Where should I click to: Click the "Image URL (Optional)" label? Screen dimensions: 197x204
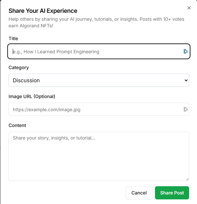[32, 96]
